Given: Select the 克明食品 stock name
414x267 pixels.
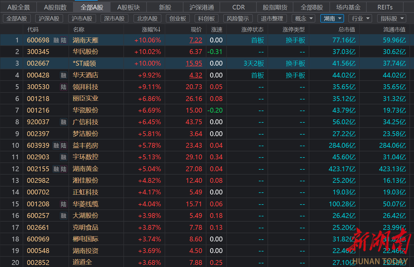Looking at the screenshot, I should (x=85, y=228).
